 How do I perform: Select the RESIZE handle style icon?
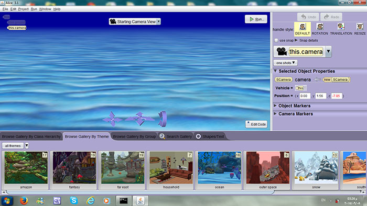[360, 27]
